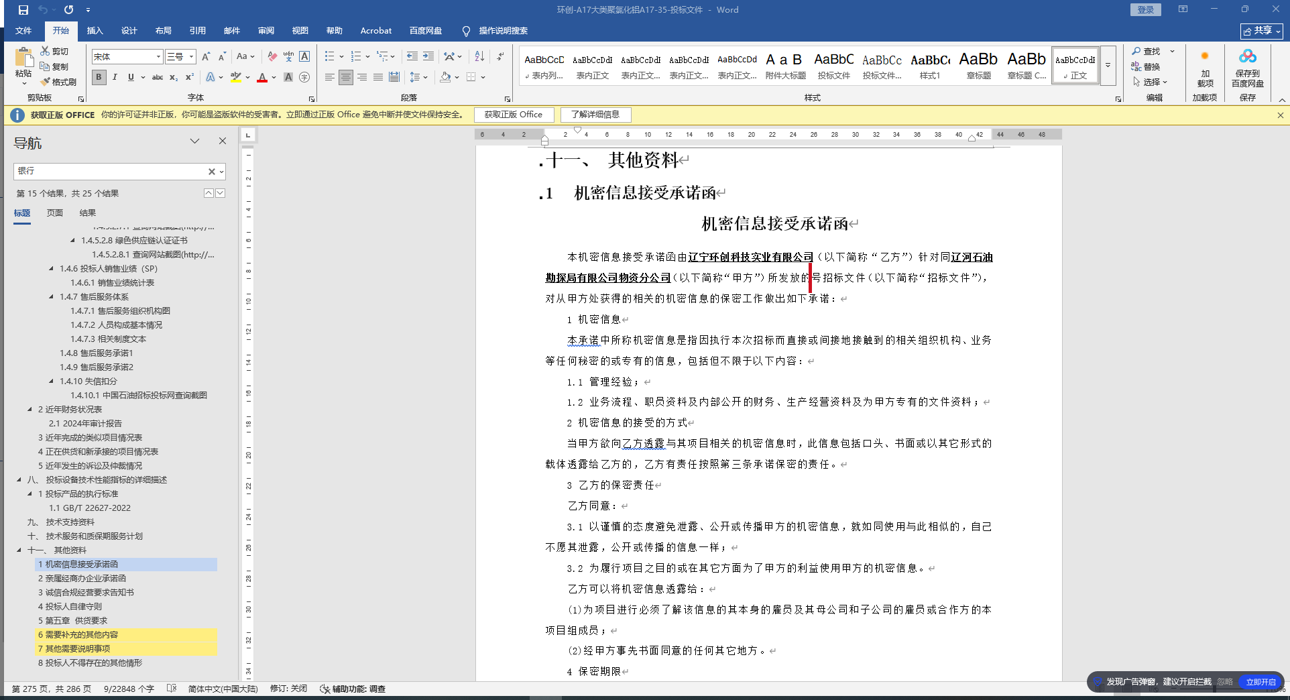
Task: Click the Format Painter (格式刷) tool
Action: pyautogui.click(x=58, y=82)
